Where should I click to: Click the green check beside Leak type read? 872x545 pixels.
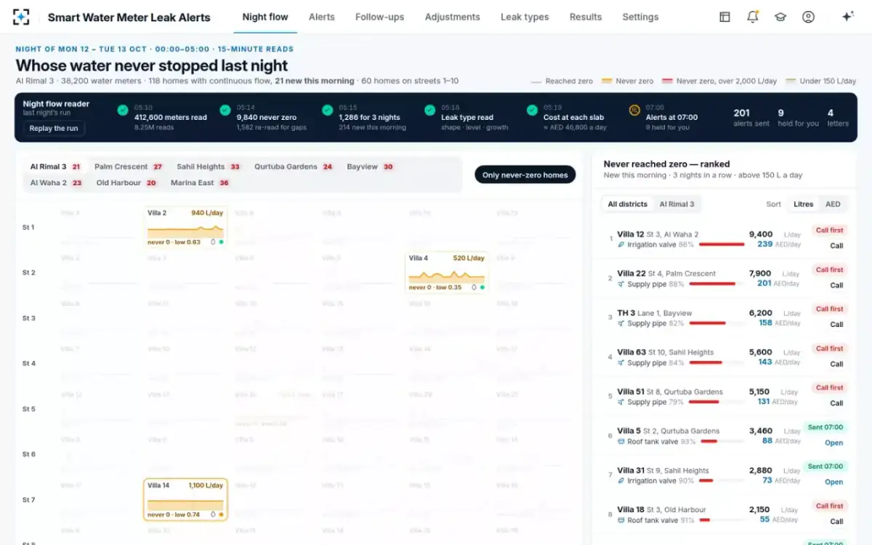click(x=430, y=110)
